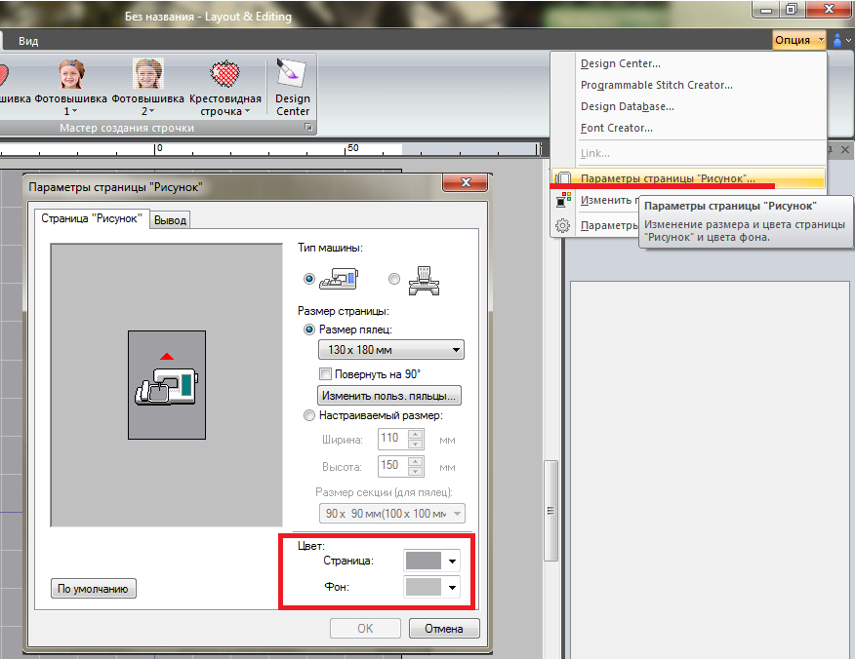Click the page icon beside Параметры страницы menu entry
This screenshot has width=855, height=659.
click(x=563, y=178)
